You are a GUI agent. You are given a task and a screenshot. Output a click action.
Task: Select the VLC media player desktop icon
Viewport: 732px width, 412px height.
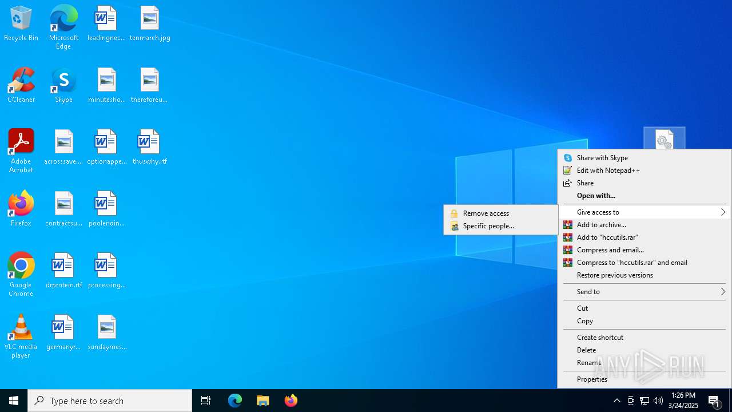(x=21, y=336)
